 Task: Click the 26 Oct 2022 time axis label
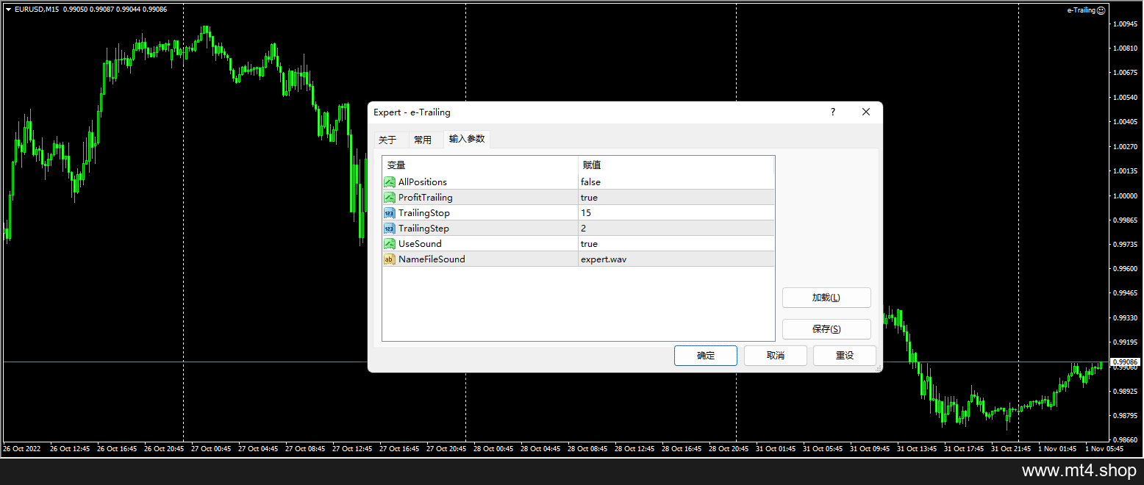click(22, 448)
